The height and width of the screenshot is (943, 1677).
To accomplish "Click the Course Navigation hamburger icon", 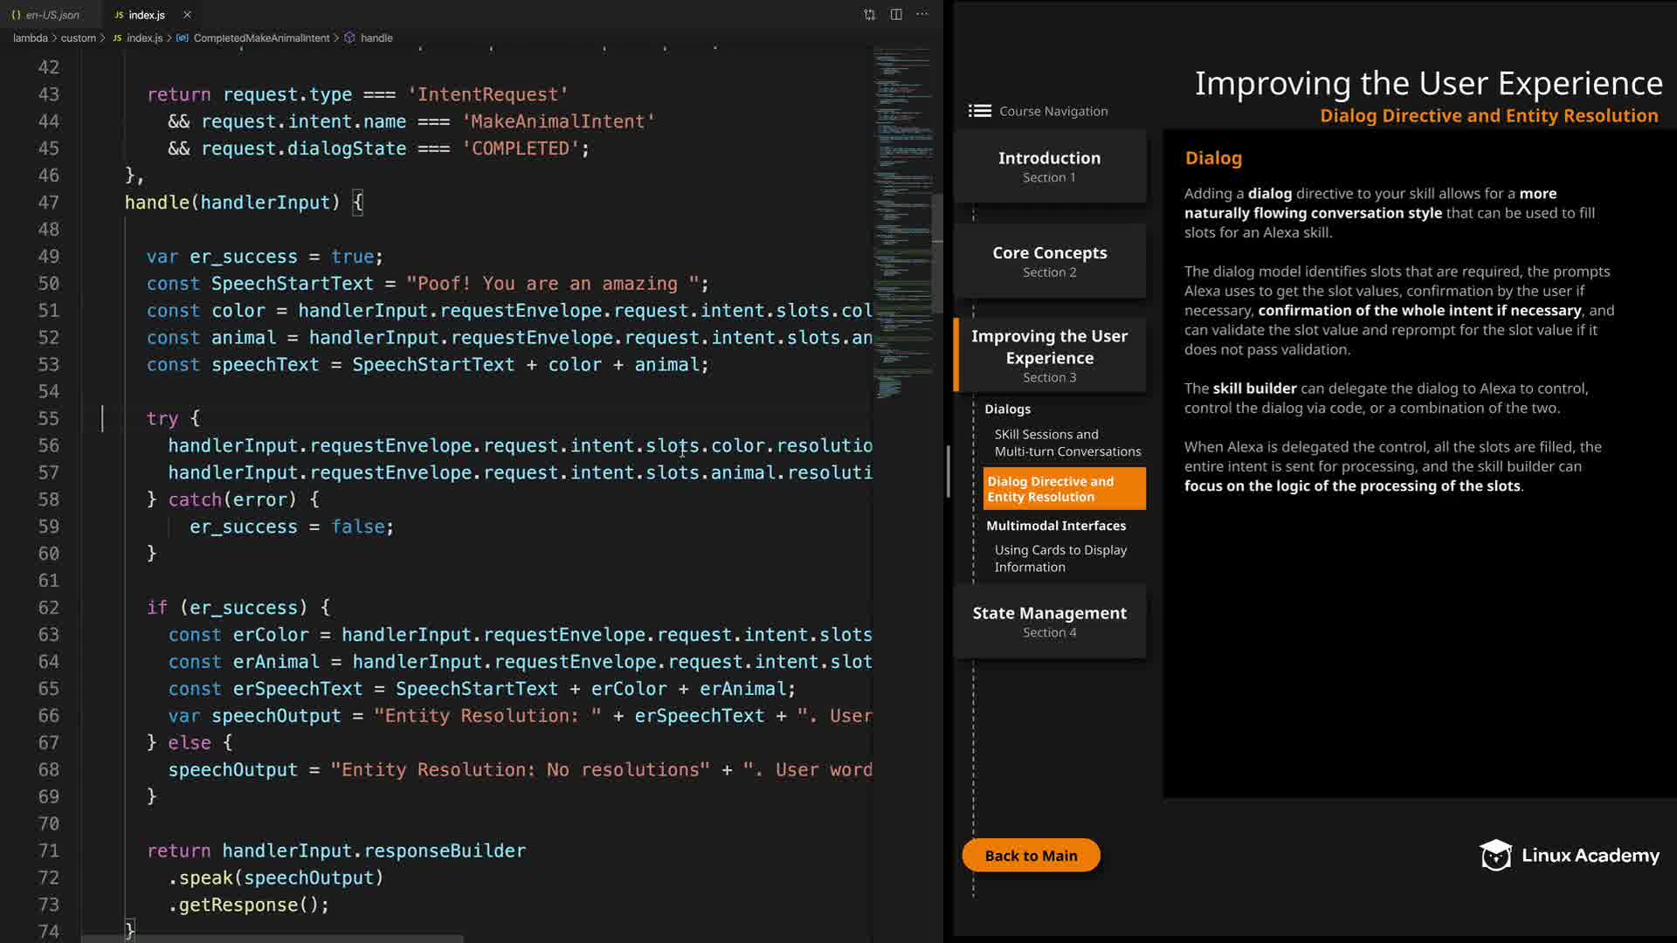I will pyautogui.click(x=979, y=111).
